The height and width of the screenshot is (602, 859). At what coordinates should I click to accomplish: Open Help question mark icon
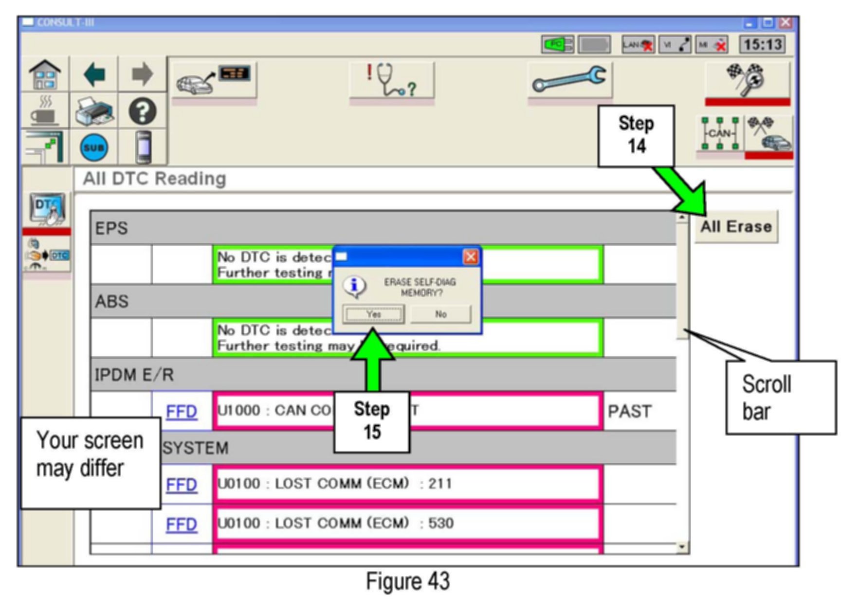[142, 111]
